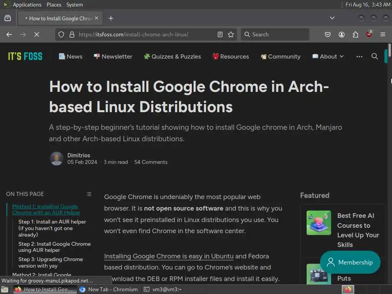Switch to New Tab - Chromium taskbar window

(x=108, y=289)
